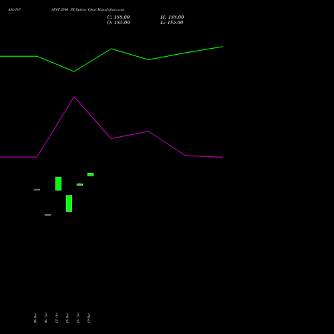Click the high value H: 188.00
The height and width of the screenshot is (334, 334).
(x=172, y=17)
